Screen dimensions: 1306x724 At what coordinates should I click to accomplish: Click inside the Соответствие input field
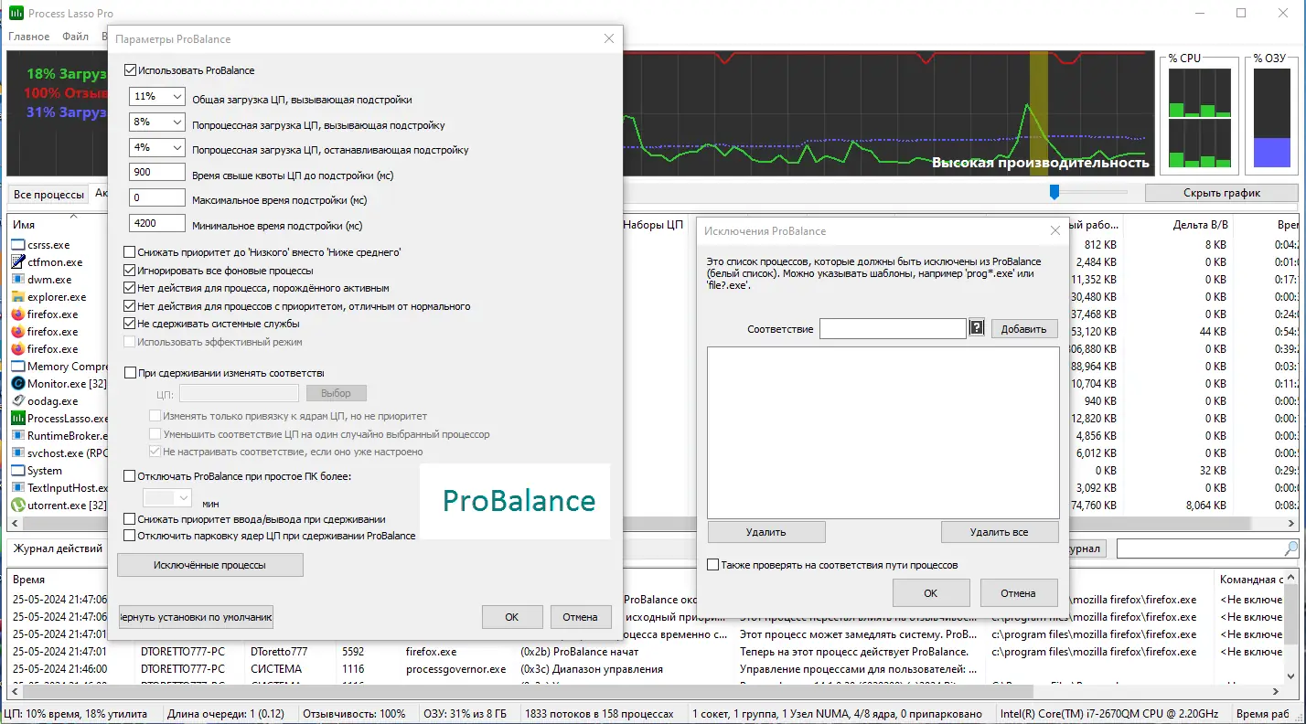pos(892,327)
